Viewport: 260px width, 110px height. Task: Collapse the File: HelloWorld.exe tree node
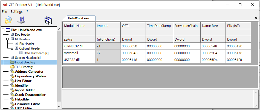[3, 30]
